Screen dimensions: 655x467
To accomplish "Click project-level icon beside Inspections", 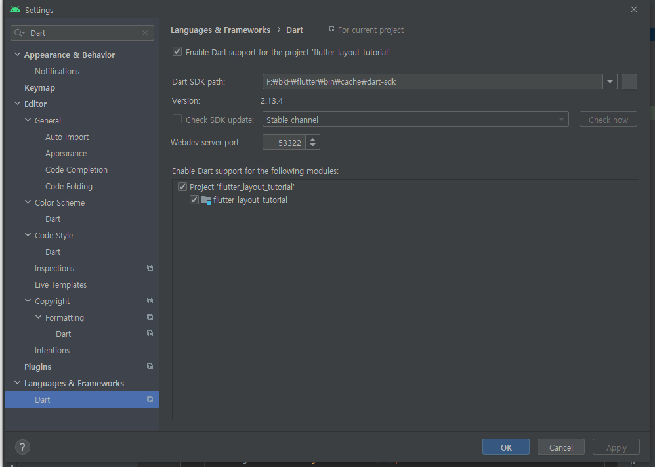I will (x=150, y=268).
